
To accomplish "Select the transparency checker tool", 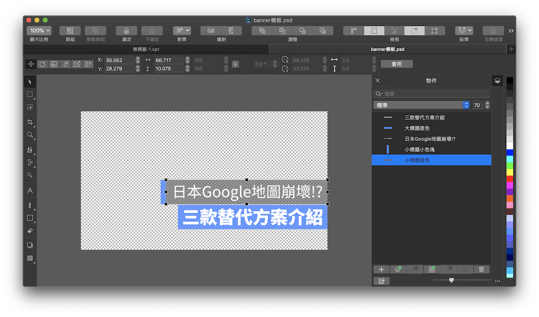I will [30, 258].
